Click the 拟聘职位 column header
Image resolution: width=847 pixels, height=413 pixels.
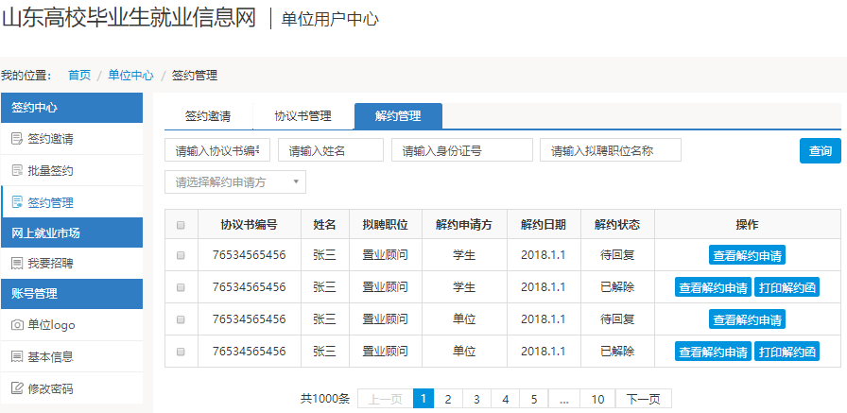click(385, 225)
